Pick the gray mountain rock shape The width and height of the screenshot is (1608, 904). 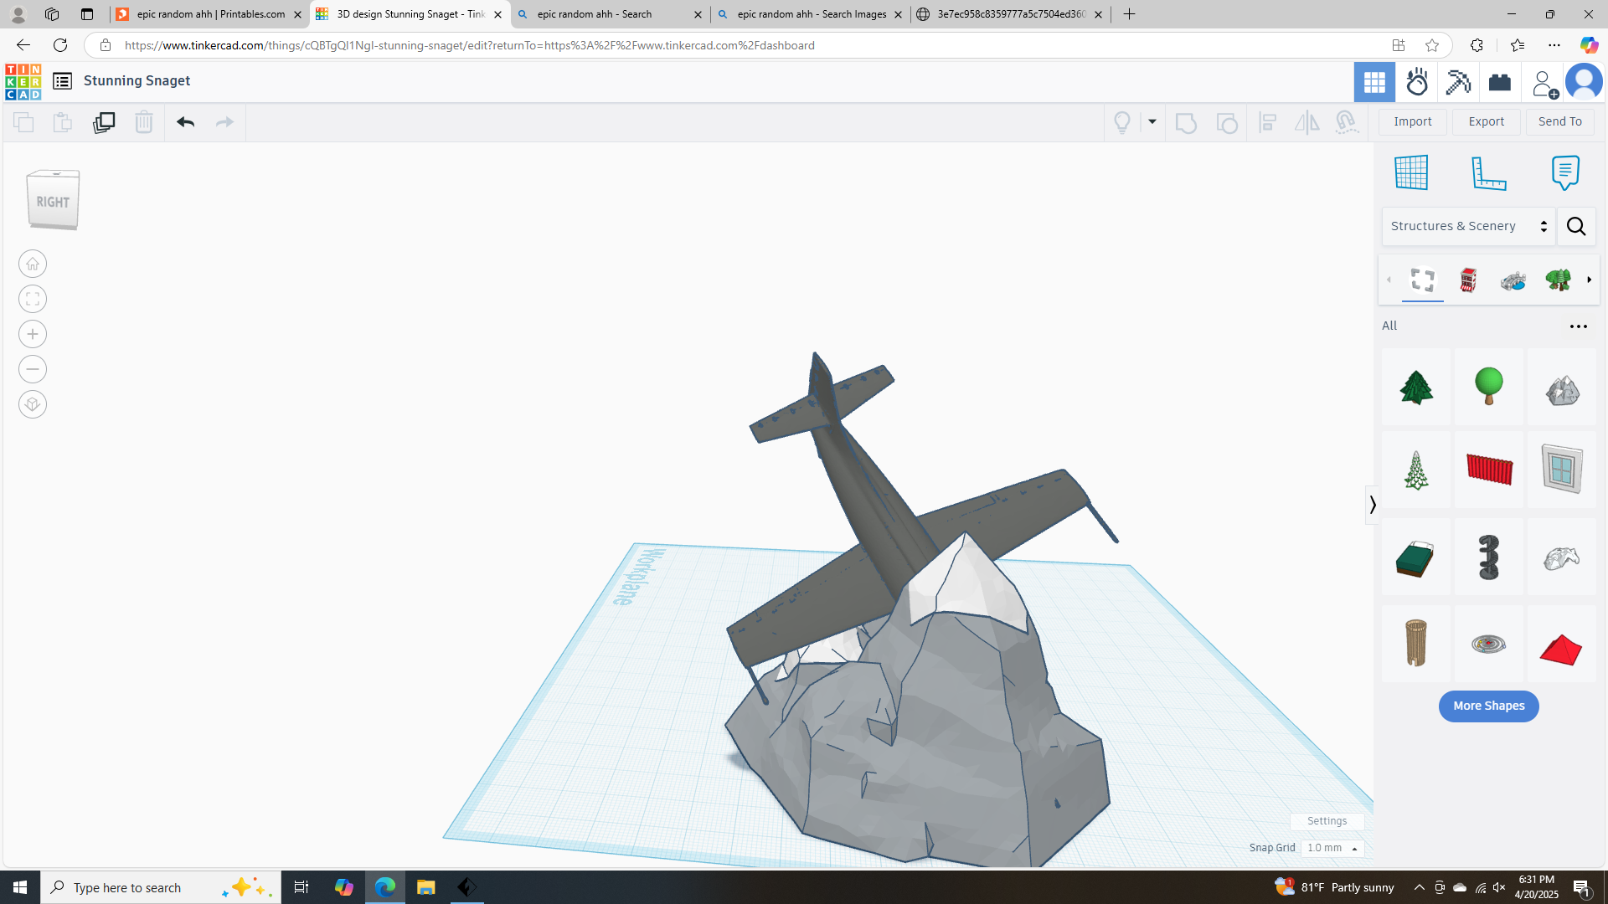coord(1562,387)
